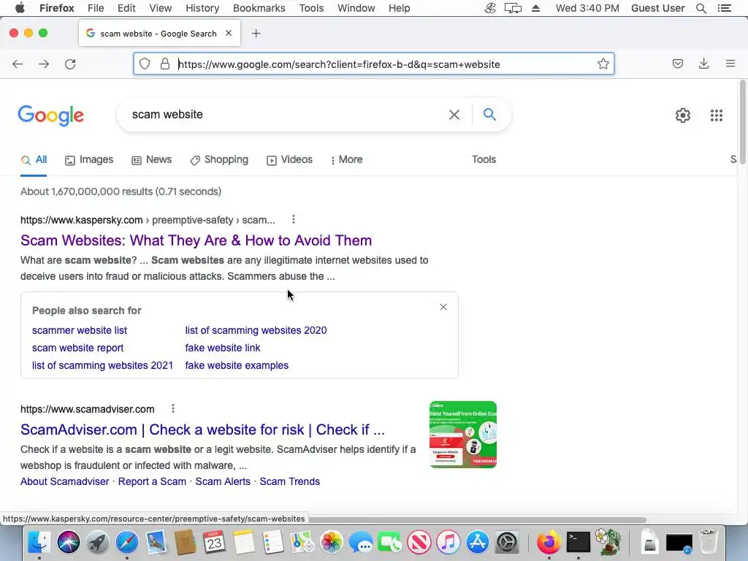The height and width of the screenshot is (561, 748).
Task: Click into the Google search text field
Action: (286, 115)
